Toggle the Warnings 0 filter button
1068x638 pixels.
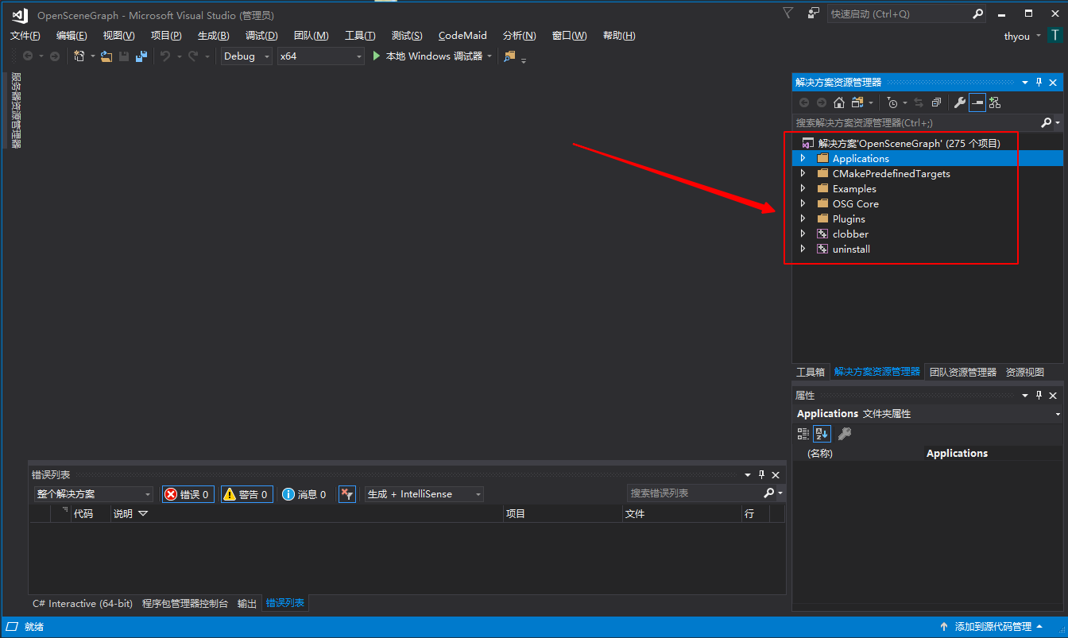pyautogui.click(x=247, y=494)
